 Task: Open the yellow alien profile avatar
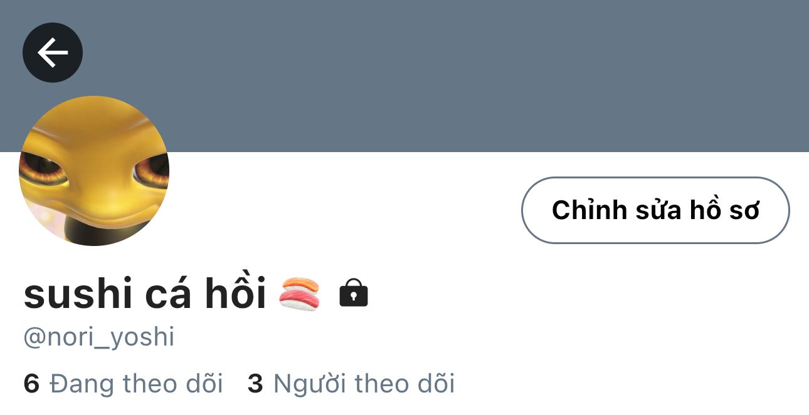click(94, 171)
